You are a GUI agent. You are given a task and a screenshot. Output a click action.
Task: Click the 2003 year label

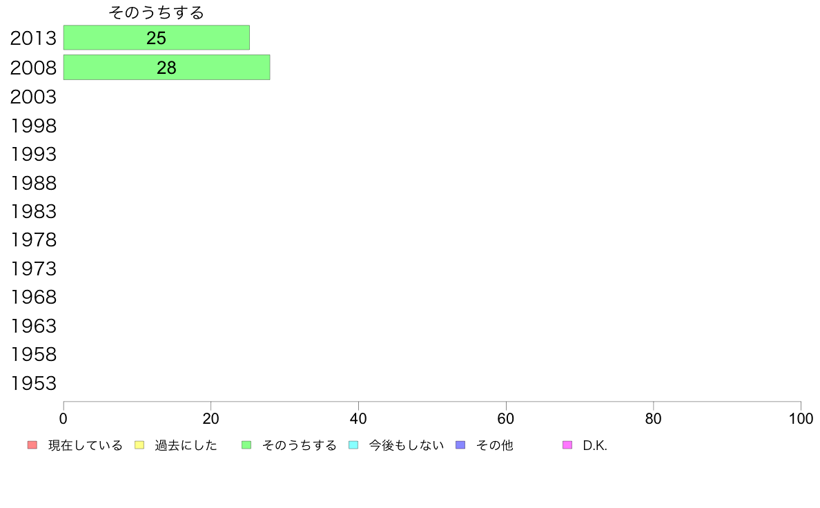coord(33,97)
